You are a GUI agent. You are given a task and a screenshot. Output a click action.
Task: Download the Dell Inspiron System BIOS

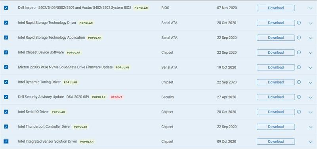pos(276,8)
